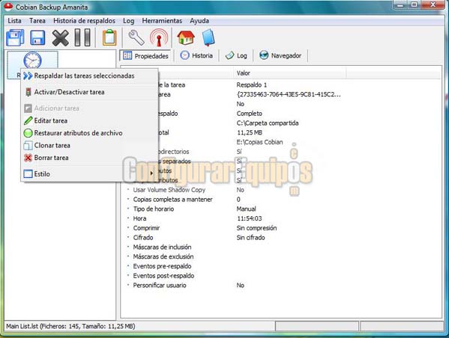Click the value Respaldo 1

(x=251, y=84)
